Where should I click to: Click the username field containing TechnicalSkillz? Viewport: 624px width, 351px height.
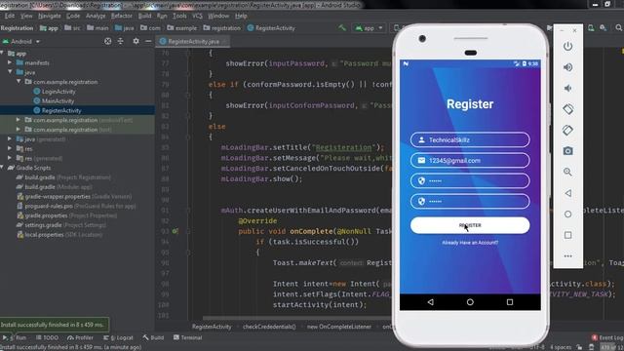[x=470, y=139]
